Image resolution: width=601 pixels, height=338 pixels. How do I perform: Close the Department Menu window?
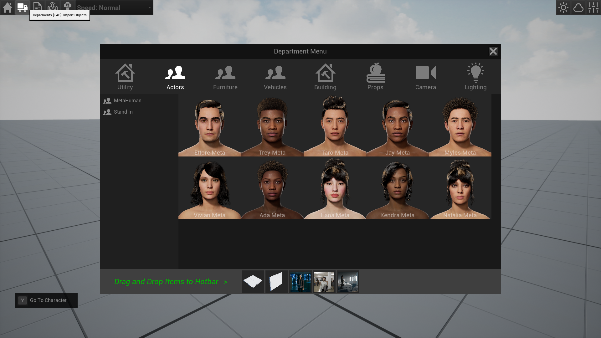pos(493,51)
